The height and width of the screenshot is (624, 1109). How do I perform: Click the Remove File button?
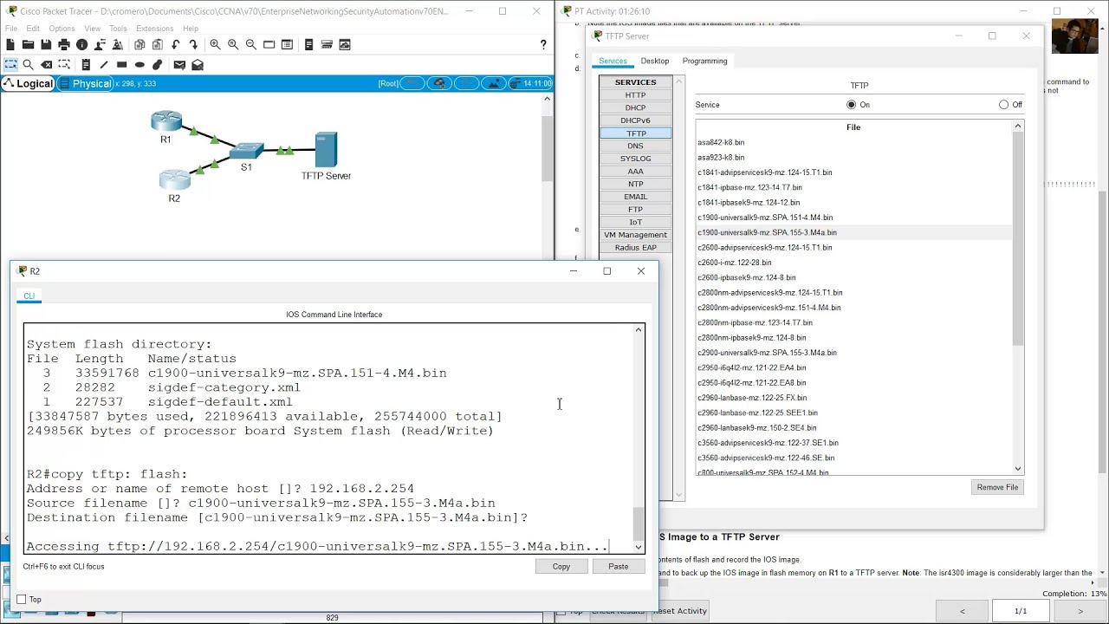tap(997, 487)
